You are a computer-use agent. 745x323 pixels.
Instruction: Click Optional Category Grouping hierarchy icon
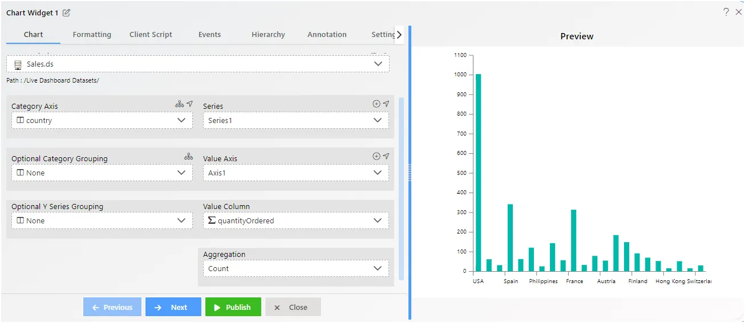189,157
